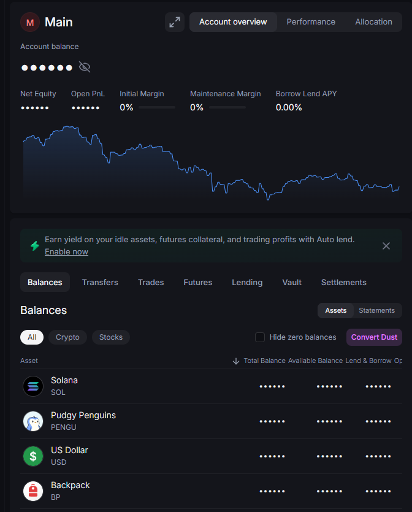The width and height of the screenshot is (412, 512).
Task: Click the Lend & Borrow column header
Action: [x=368, y=361]
